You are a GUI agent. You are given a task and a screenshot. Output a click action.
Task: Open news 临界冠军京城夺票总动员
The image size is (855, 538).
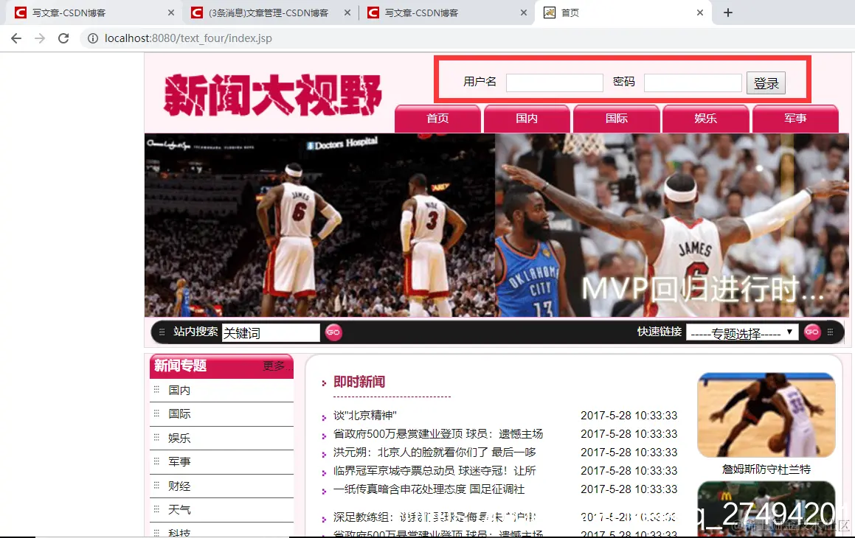coord(435,471)
